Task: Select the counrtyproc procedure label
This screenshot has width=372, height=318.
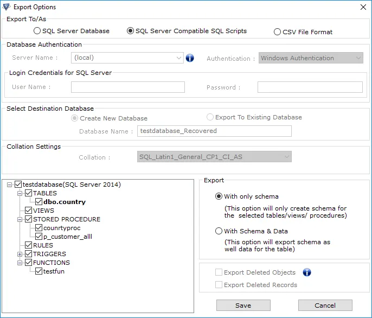Action: pos(62,228)
